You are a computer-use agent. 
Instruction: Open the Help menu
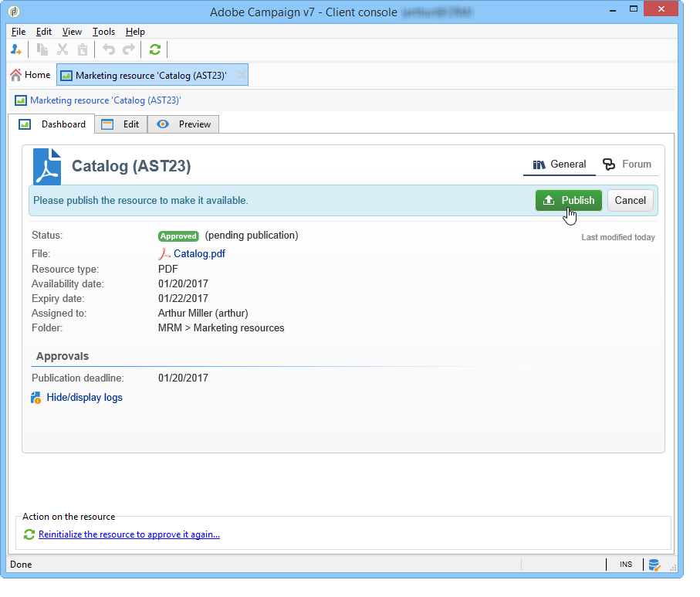tap(135, 32)
